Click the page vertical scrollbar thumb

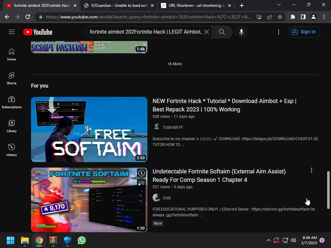click(x=328, y=190)
